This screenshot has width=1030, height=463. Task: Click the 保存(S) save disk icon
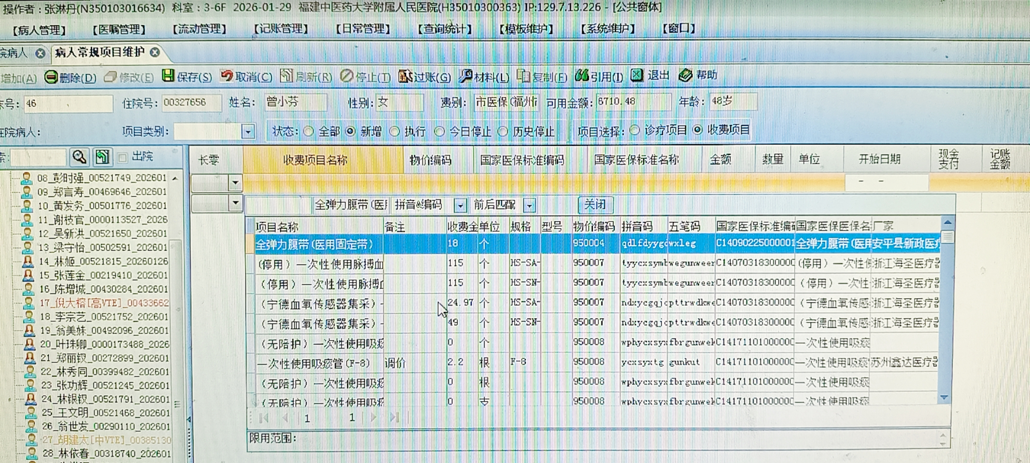[x=168, y=76]
